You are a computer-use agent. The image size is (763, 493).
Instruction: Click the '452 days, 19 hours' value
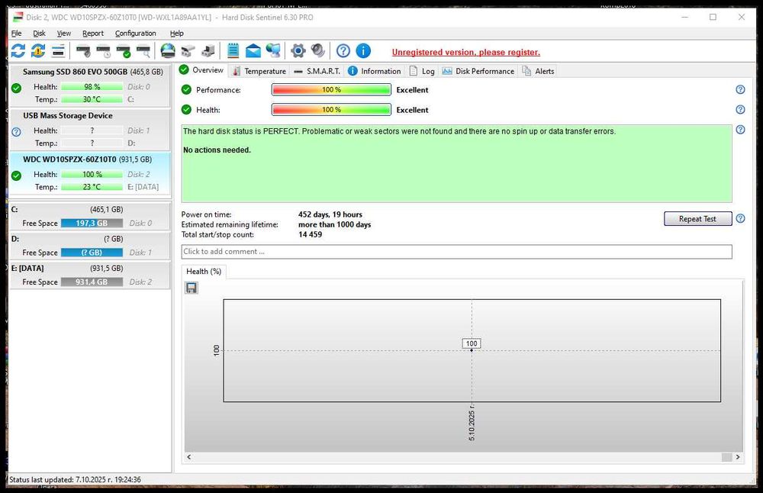[x=330, y=214]
